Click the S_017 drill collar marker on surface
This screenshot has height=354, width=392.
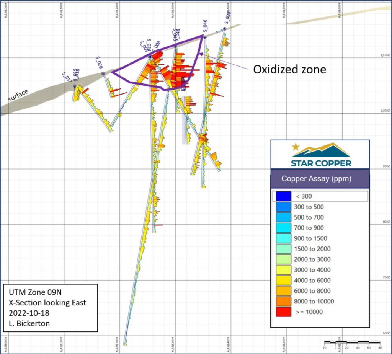tap(75, 86)
